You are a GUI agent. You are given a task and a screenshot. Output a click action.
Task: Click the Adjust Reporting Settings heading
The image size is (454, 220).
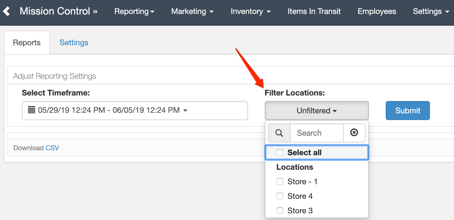pyautogui.click(x=55, y=76)
